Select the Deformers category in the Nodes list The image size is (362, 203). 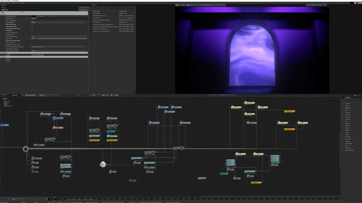tap(348, 108)
